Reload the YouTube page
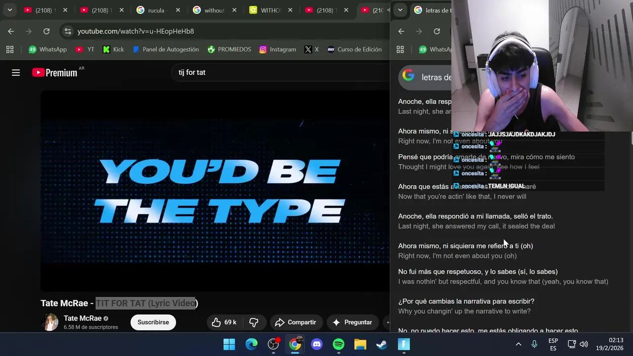This screenshot has height=356, width=633. 46,31
